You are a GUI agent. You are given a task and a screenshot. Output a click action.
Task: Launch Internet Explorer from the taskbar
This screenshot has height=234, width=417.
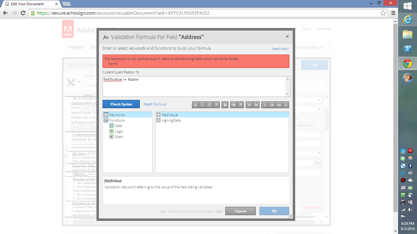(408, 19)
